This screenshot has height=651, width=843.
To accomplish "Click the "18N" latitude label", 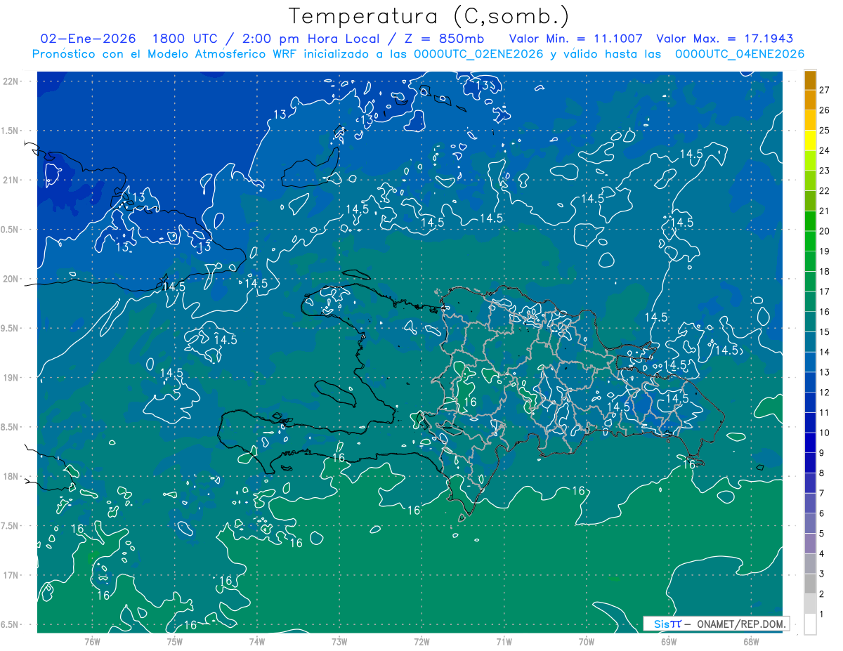I will click(12, 476).
